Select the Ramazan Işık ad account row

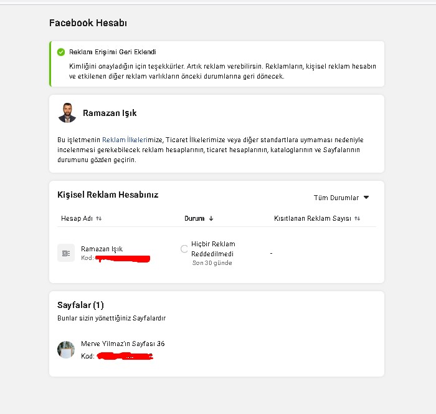217,253
